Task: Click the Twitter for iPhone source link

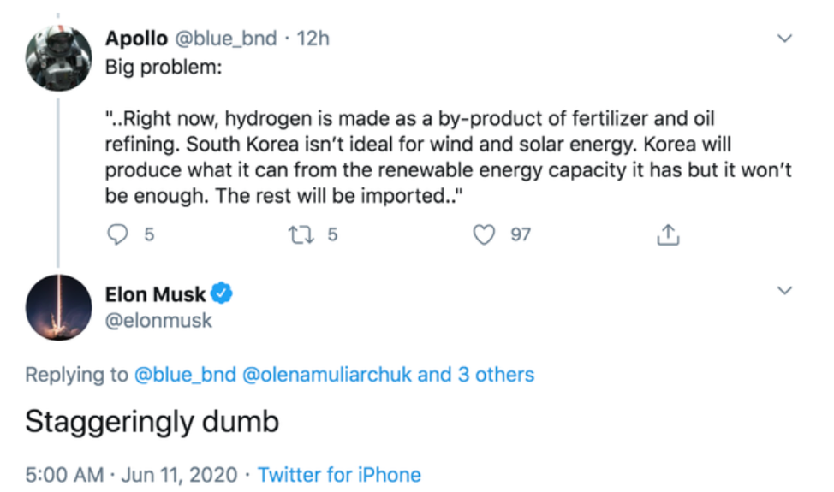Action: point(339,474)
